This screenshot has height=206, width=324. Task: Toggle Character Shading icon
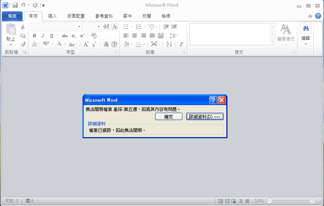click(x=106, y=44)
